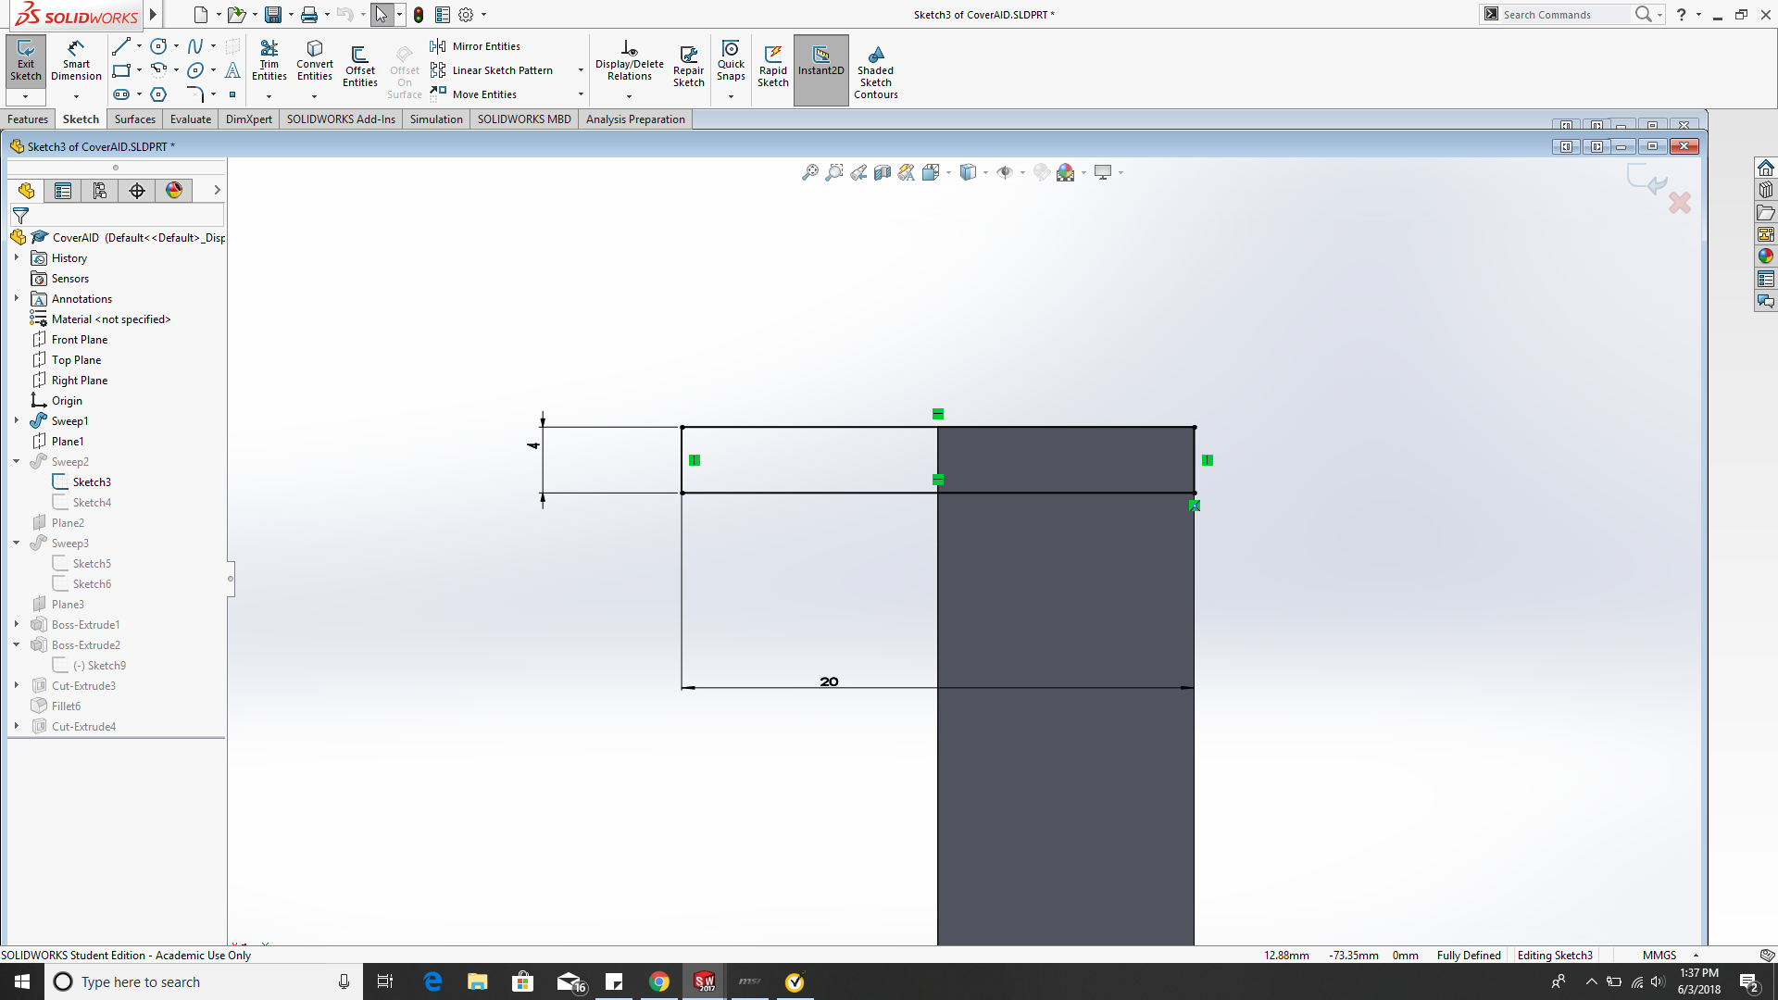This screenshot has height=1000, width=1778.
Task: Click the 20 dimension value
Action: 829,681
